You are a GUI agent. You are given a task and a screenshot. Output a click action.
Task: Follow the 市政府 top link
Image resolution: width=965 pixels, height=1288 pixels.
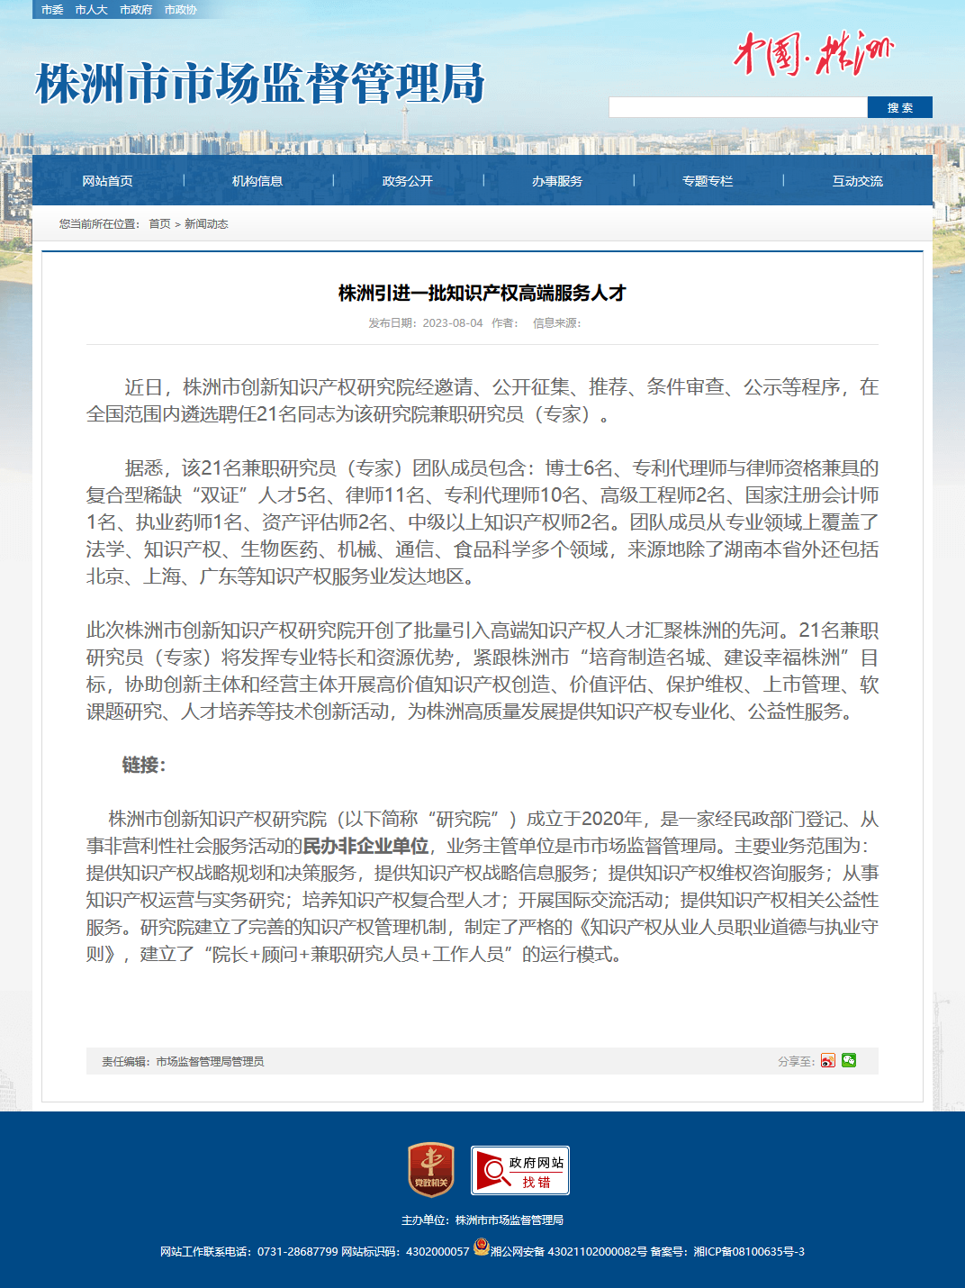pos(136,10)
